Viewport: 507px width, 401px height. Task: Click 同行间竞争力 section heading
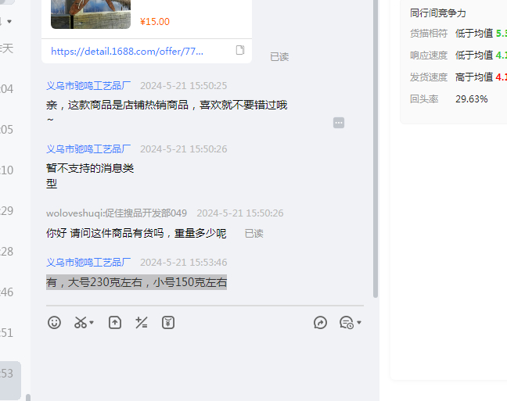pyautogui.click(x=438, y=13)
